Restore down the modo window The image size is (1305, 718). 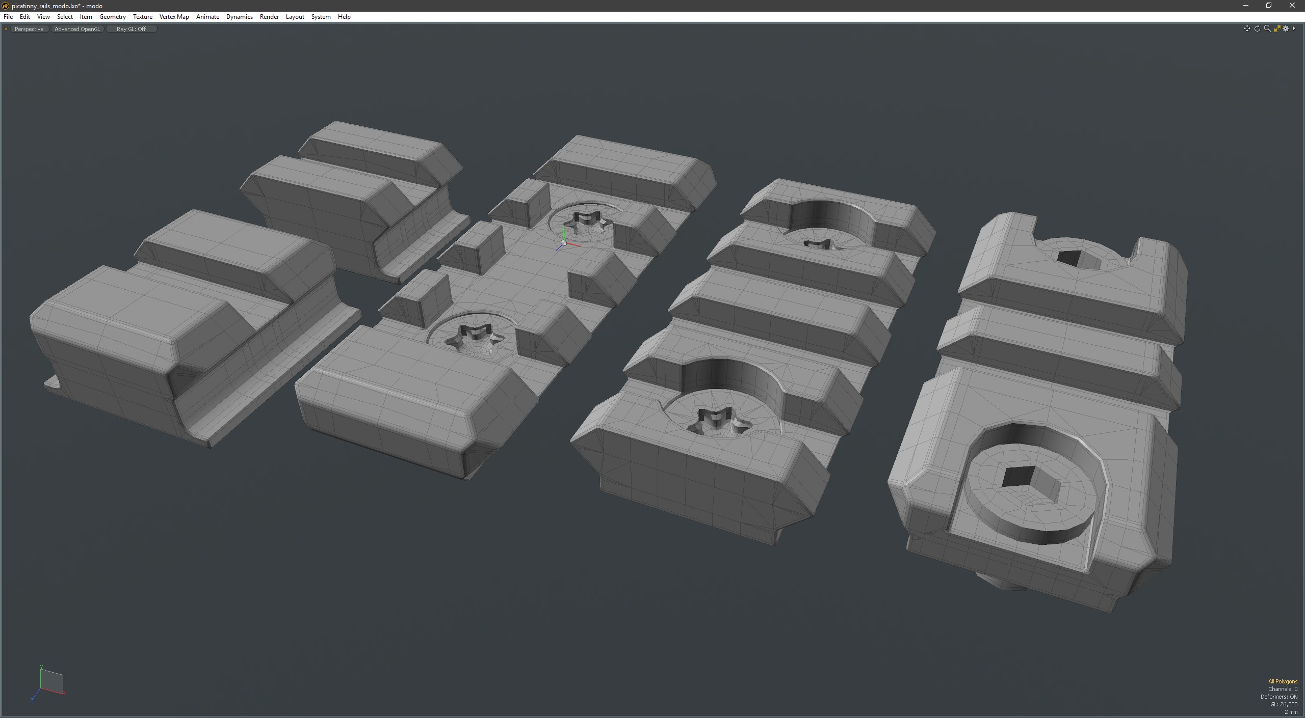(x=1269, y=6)
